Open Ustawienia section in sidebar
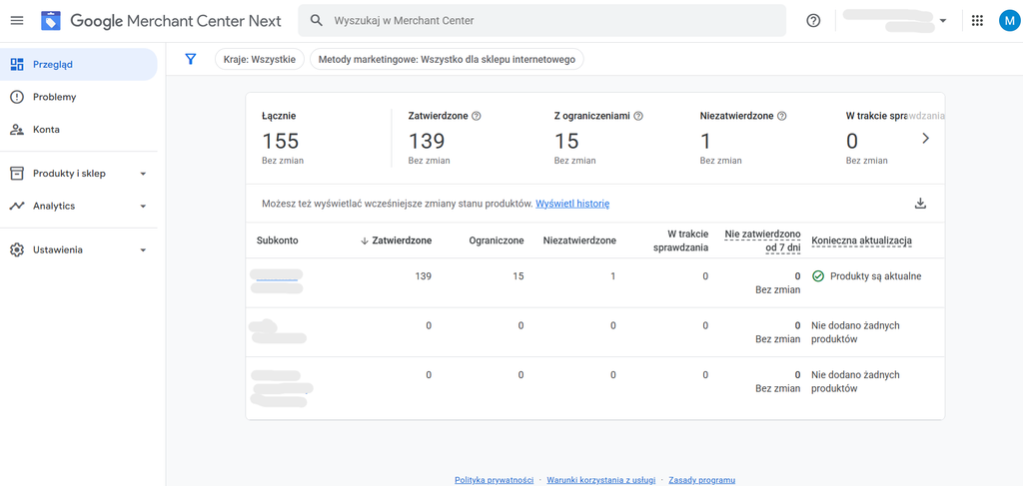 point(78,250)
